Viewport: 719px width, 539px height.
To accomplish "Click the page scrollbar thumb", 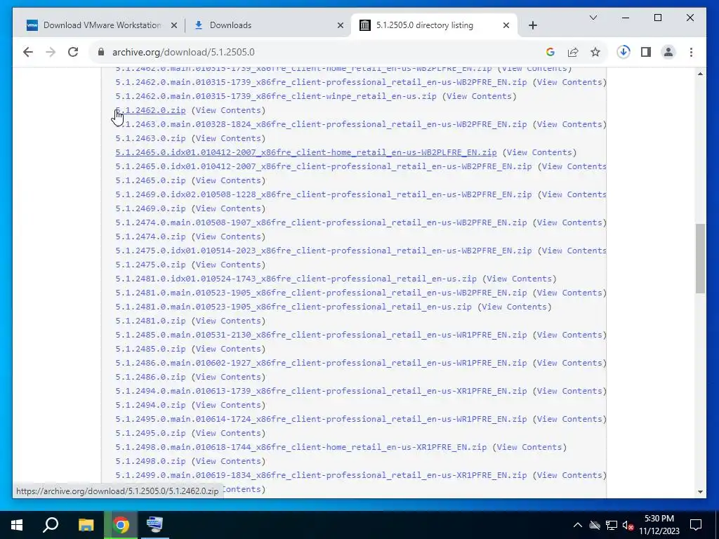I will (x=700, y=258).
